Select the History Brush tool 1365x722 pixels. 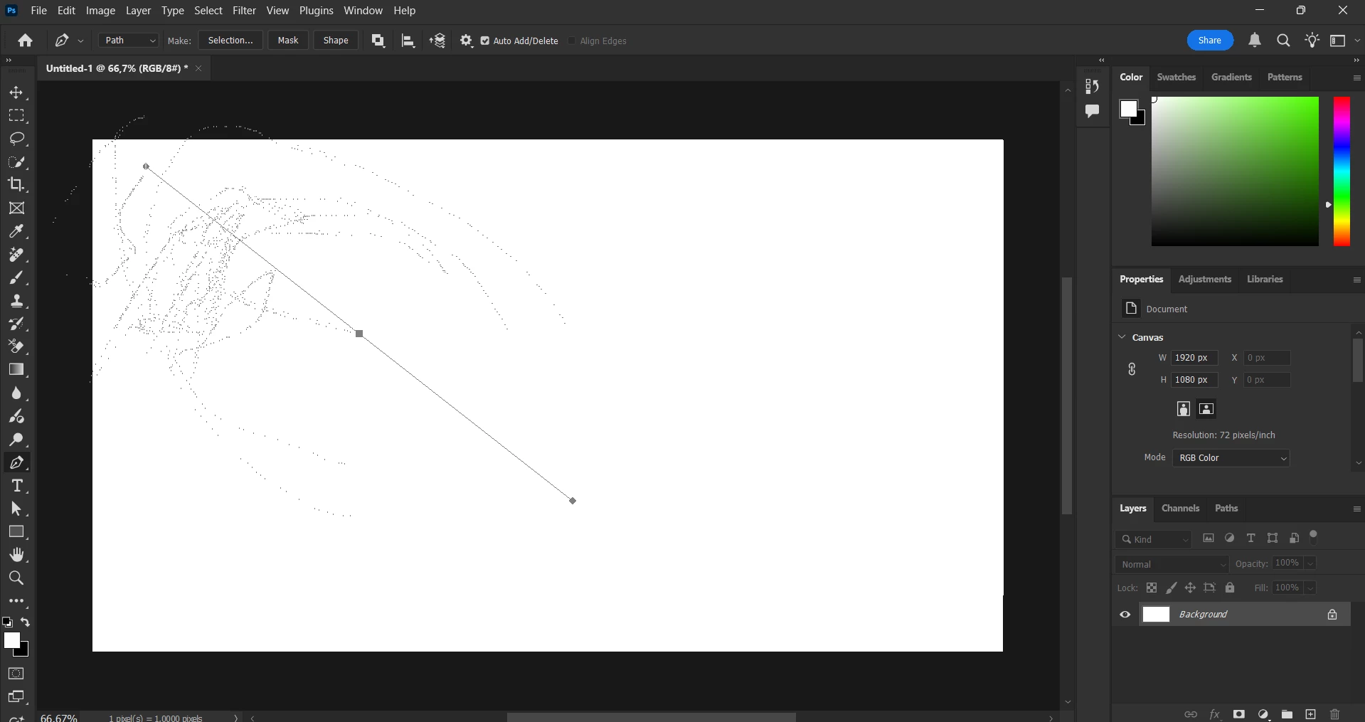[16, 324]
